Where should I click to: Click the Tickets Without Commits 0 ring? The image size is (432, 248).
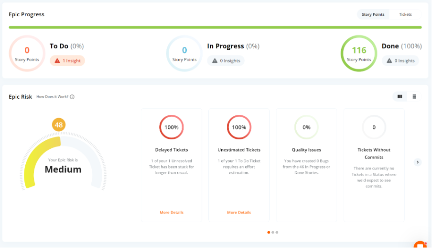[x=374, y=127]
